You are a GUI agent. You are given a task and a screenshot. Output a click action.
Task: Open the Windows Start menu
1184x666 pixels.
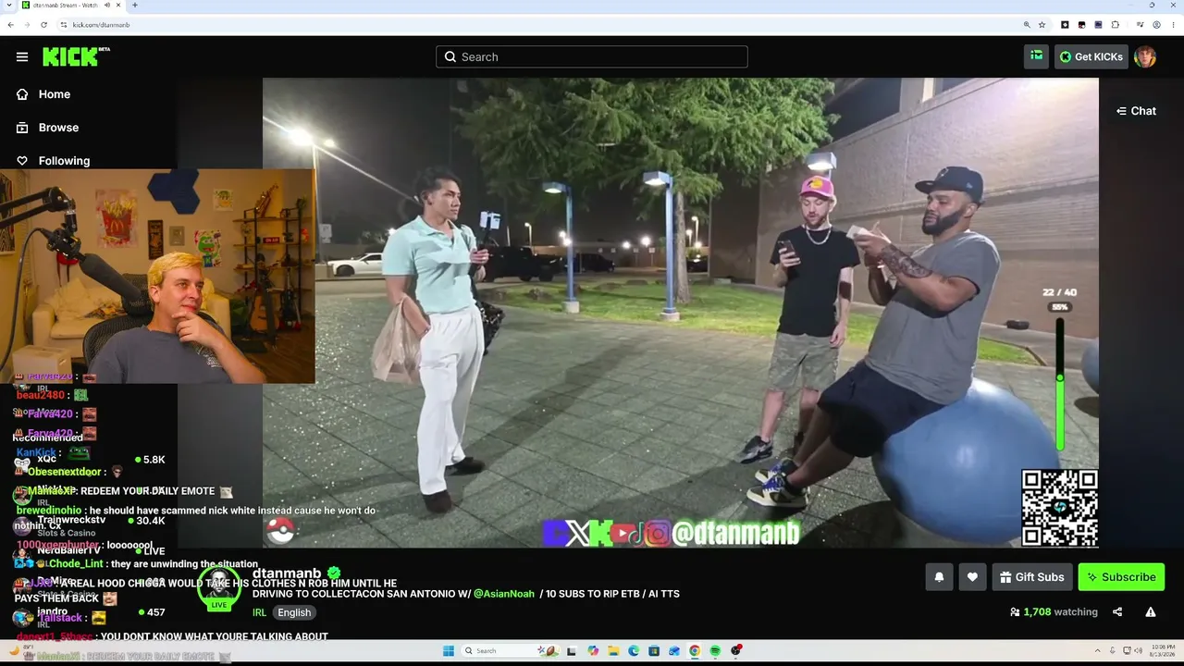[449, 651]
